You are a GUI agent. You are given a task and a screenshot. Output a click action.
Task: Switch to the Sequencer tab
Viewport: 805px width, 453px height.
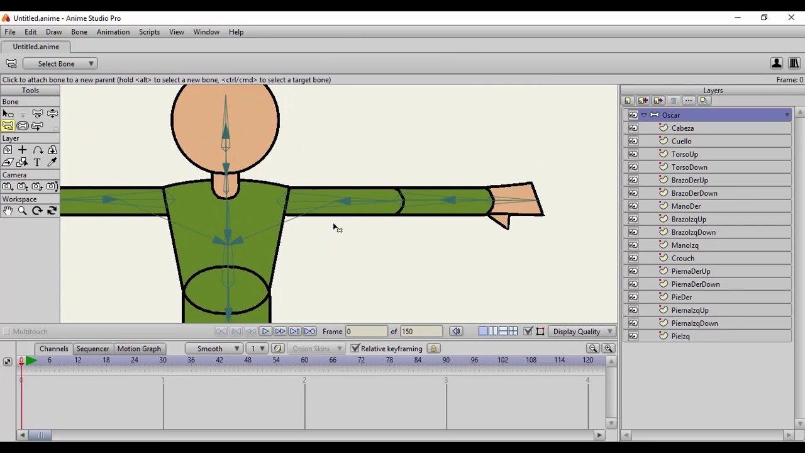coord(92,349)
